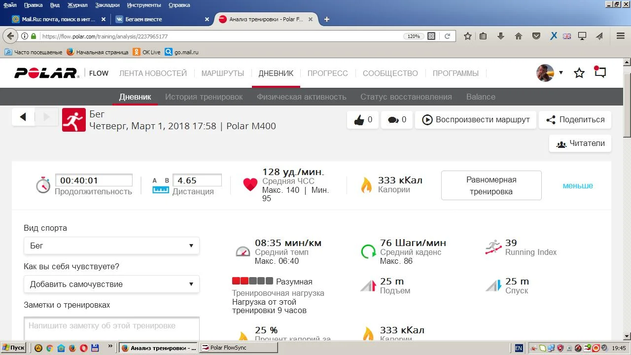Click the Поделиться share button
The height and width of the screenshot is (355, 631).
575,120
